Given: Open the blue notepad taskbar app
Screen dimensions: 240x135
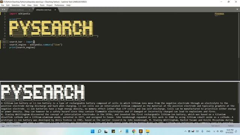Looking at the screenshot, I should (x=127, y=131).
